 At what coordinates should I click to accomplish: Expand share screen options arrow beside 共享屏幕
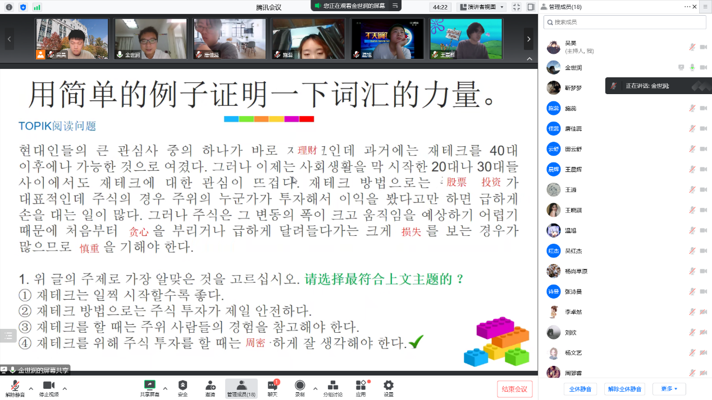(165, 388)
